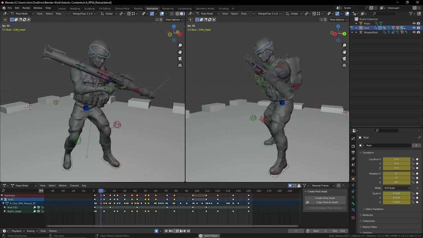Click the Rotation Z 90 degree field
This screenshot has width=423, height=238.
pyautogui.click(x=397, y=182)
